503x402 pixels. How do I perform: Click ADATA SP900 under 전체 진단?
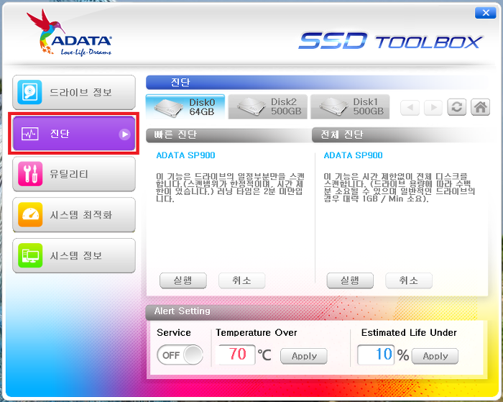click(354, 155)
